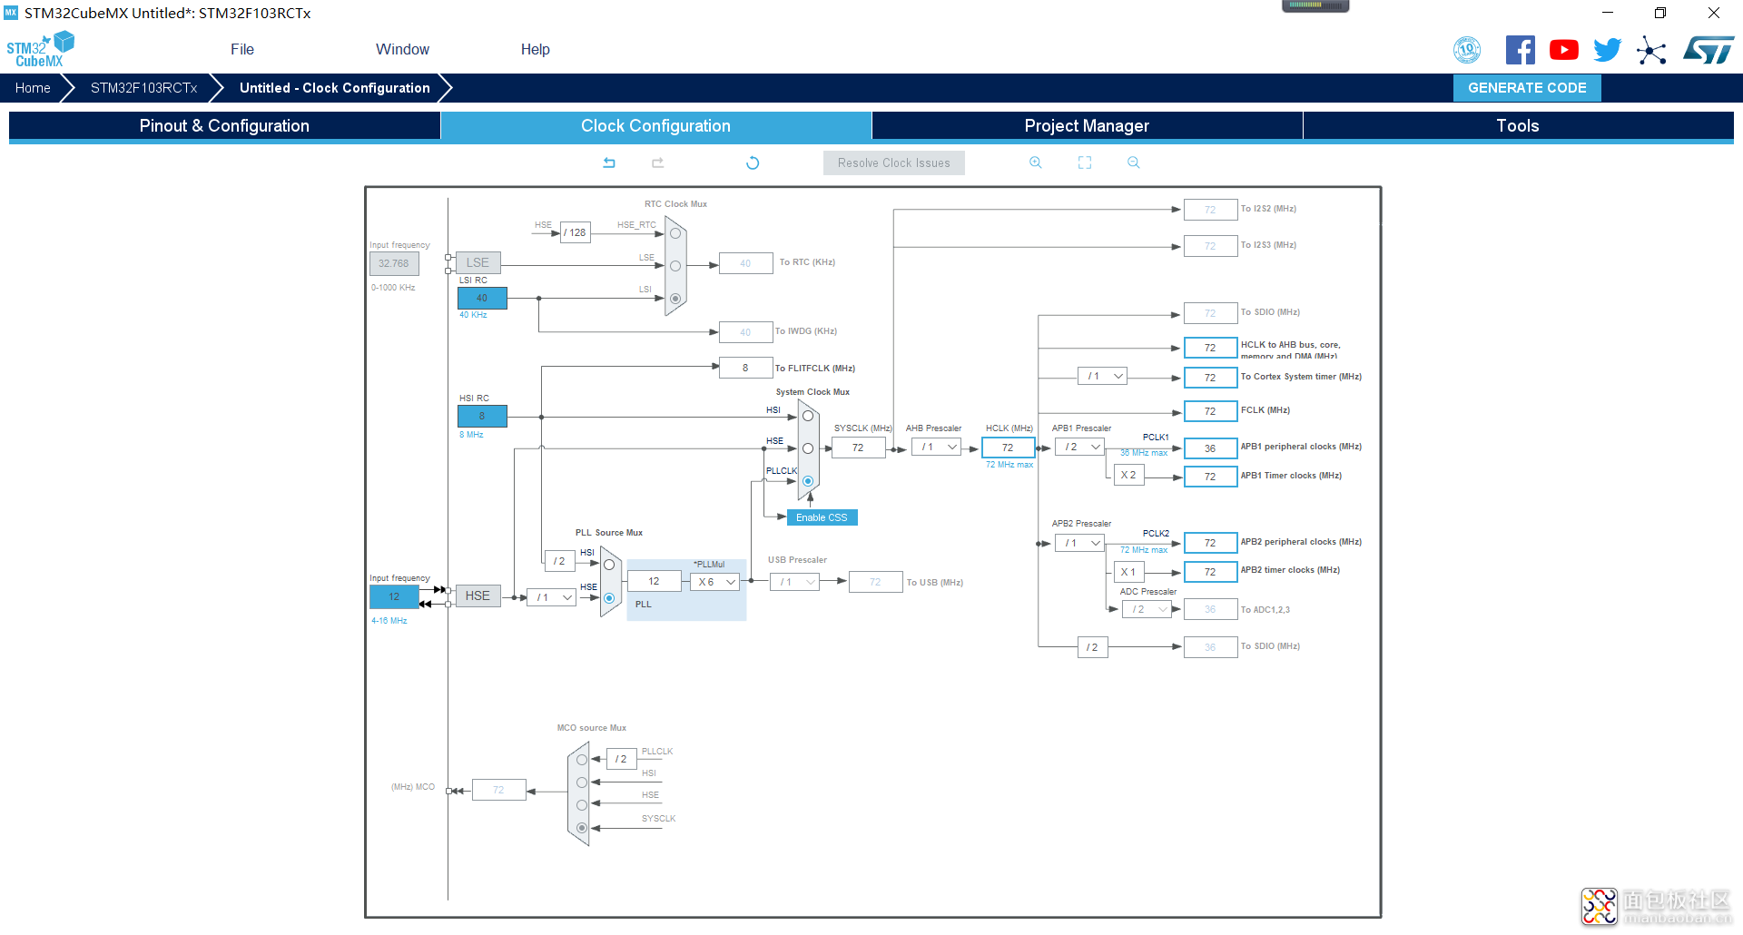
Task: Open the Window menu
Action: click(x=402, y=49)
